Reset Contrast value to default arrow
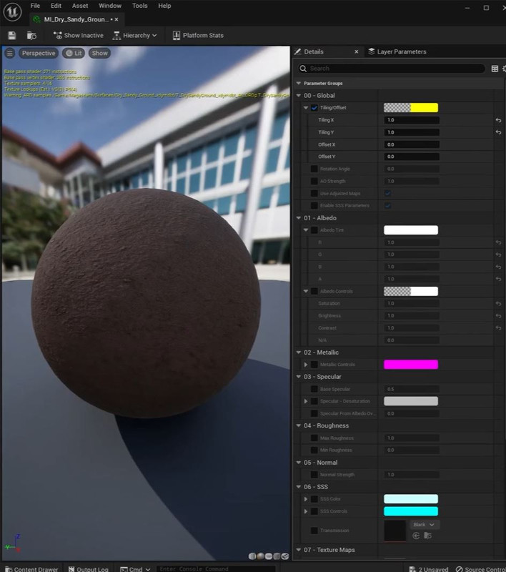The height and width of the screenshot is (572, 506). tap(498, 328)
